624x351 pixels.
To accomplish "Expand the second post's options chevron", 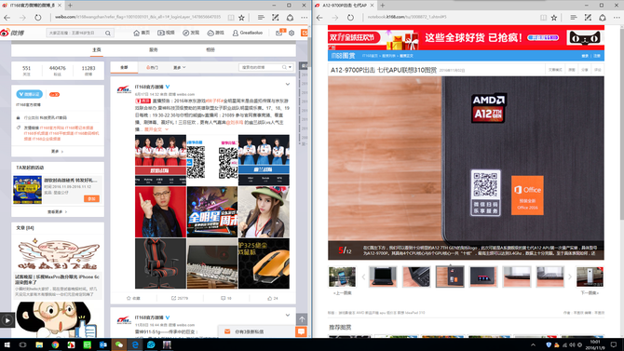I will point(288,316).
